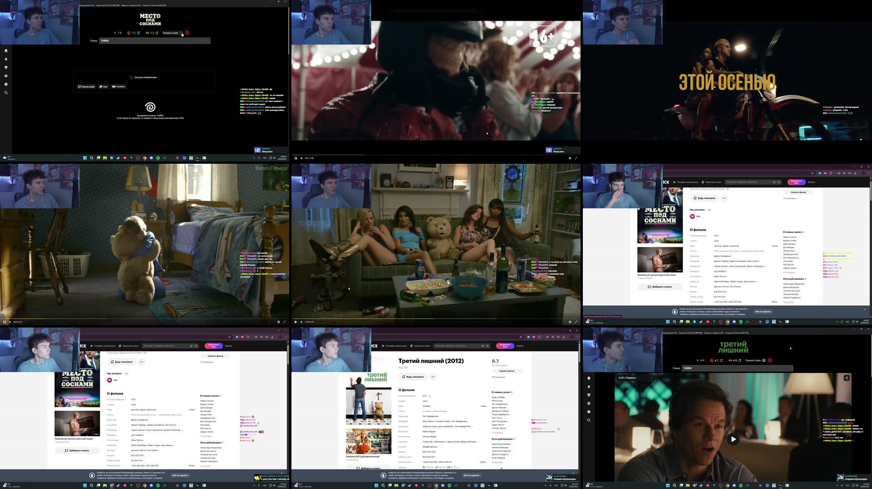The image size is (872, 489).
Task: Click Как это сделать on Третий лишний Kinopoisk banner
Action: (471, 475)
